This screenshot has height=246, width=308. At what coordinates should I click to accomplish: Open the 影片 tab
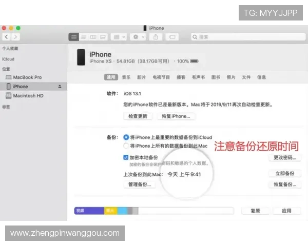click(142, 77)
